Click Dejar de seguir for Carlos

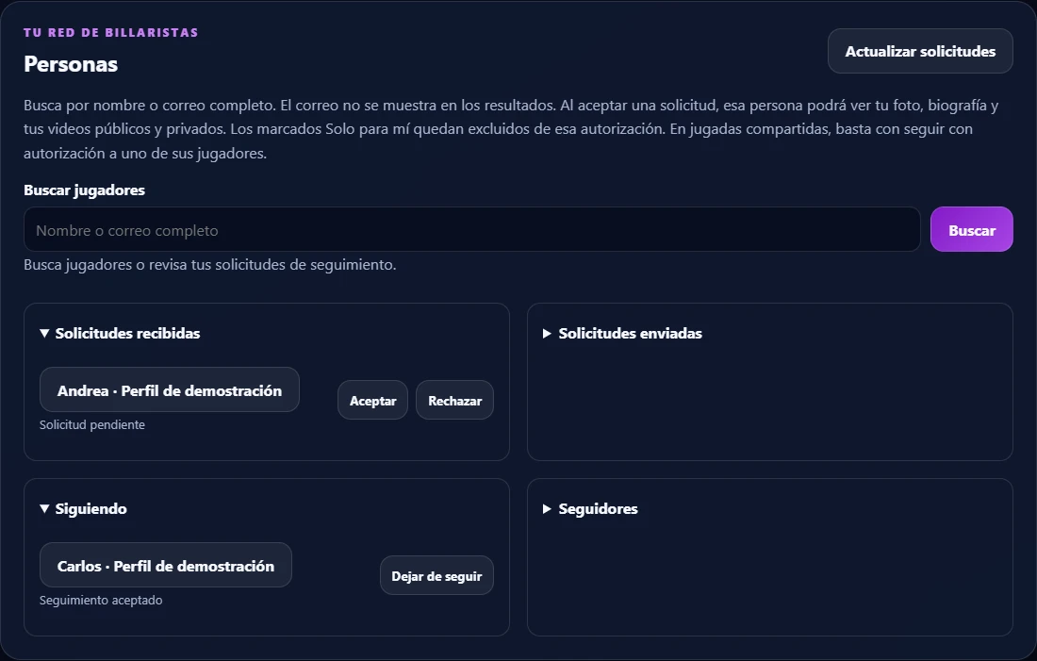point(436,575)
